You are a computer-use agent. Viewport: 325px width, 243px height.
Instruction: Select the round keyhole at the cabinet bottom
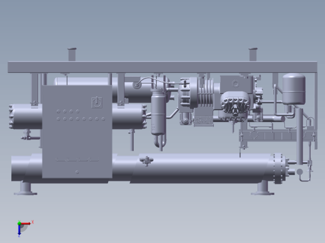(77, 172)
